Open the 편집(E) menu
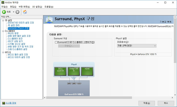The image size is (177, 107). click(13, 7)
